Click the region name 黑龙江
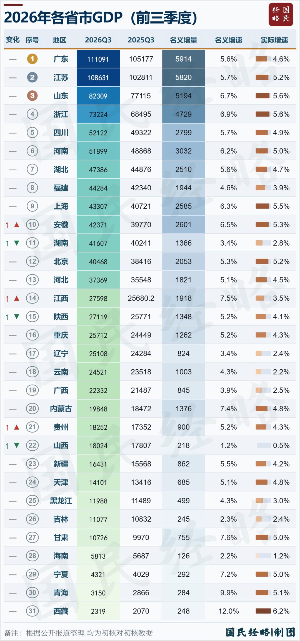This screenshot has width=300, height=641. pos(61,501)
